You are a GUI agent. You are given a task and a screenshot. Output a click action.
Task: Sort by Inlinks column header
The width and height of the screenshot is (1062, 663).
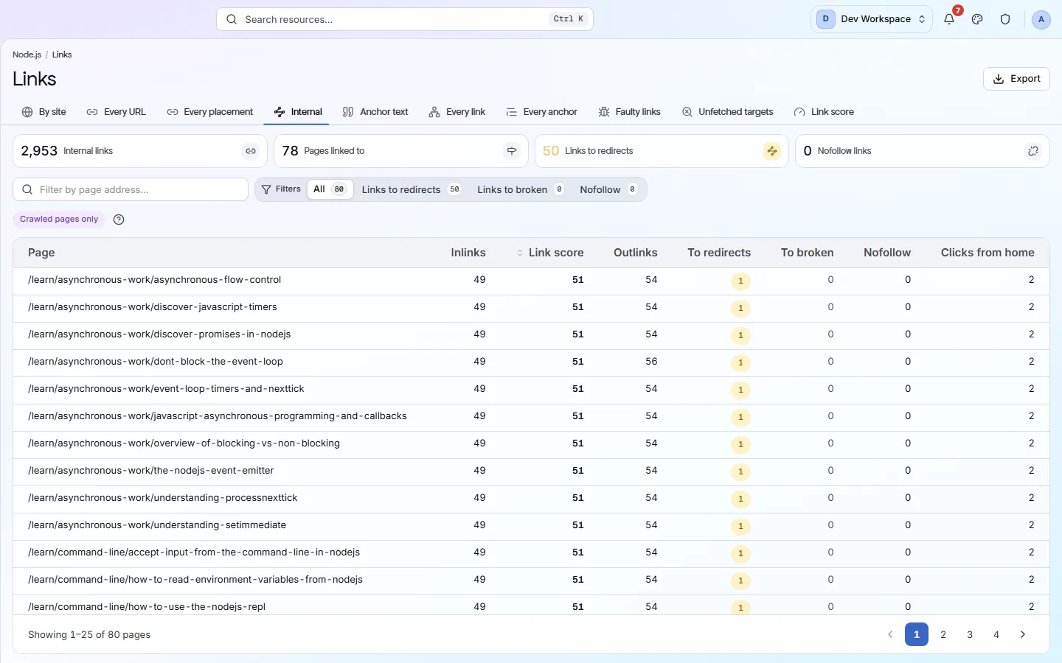[x=468, y=253]
